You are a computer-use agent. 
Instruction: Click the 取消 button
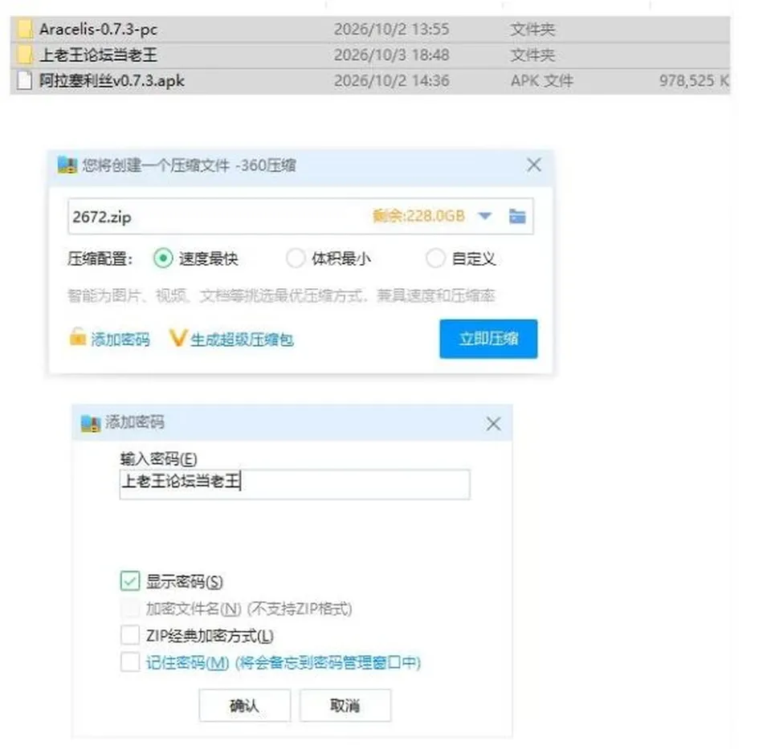pyautogui.click(x=345, y=706)
